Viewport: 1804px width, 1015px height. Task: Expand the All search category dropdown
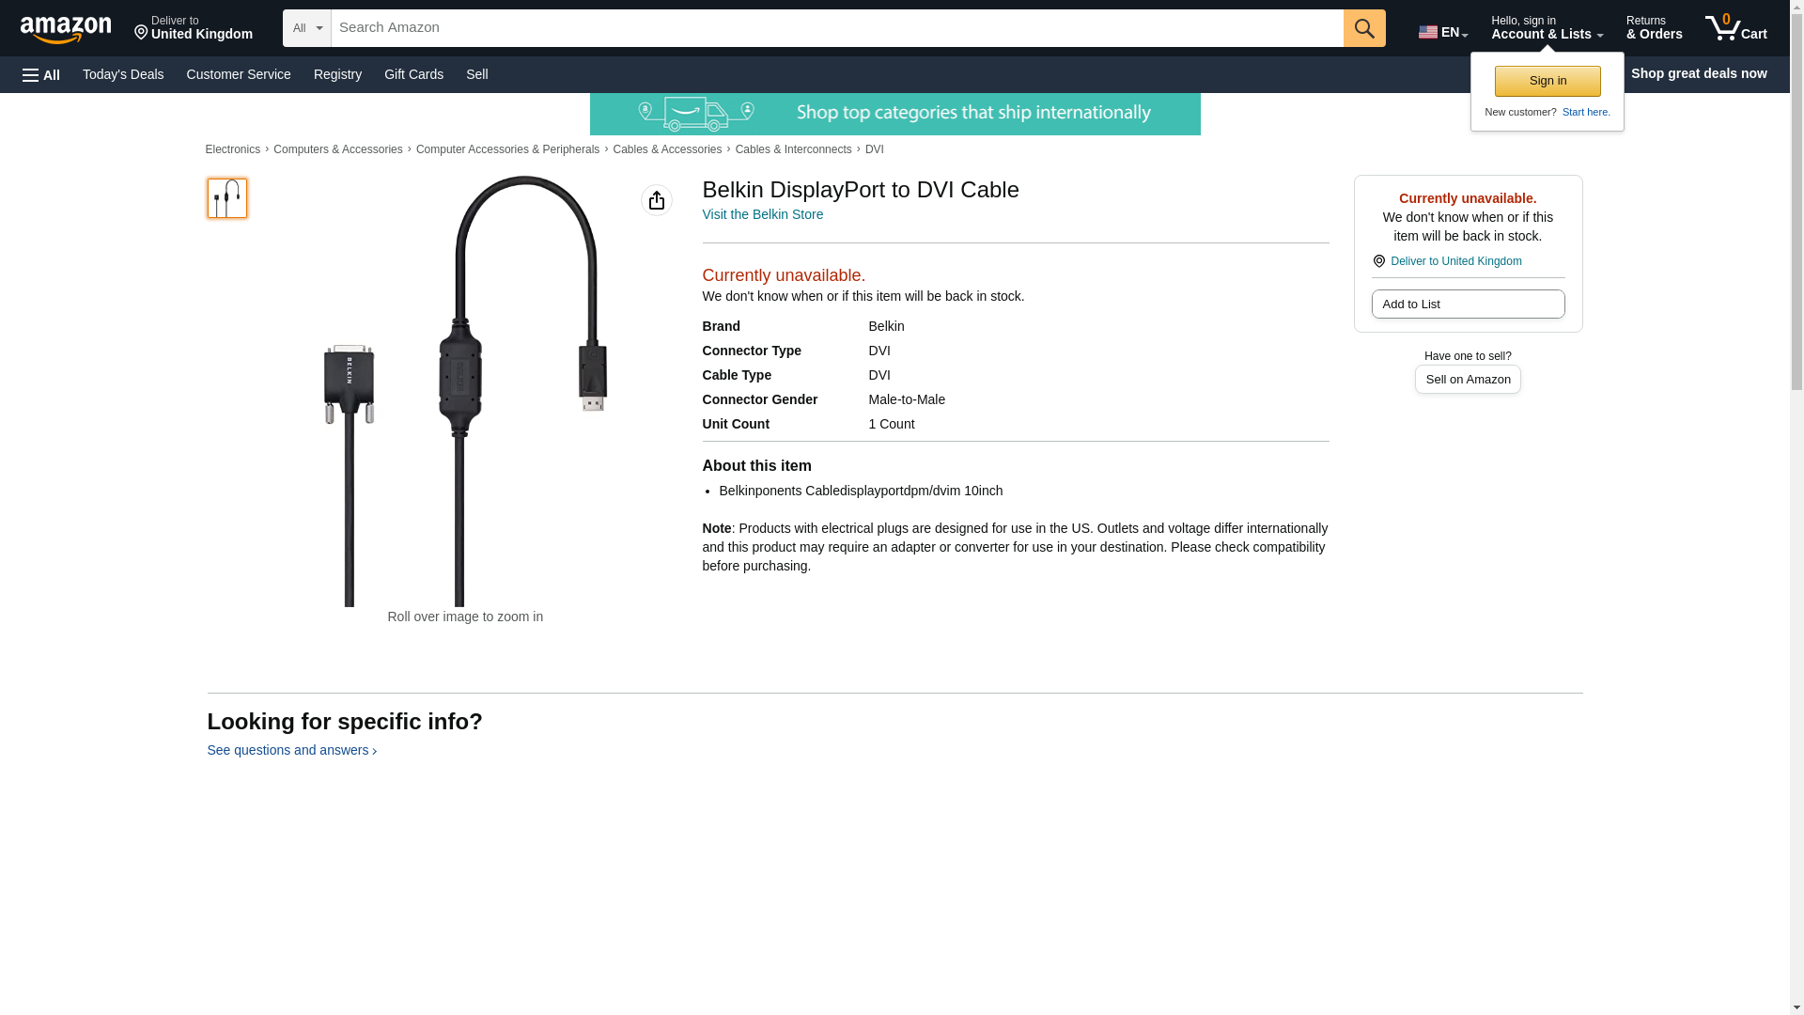click(307, 28)
